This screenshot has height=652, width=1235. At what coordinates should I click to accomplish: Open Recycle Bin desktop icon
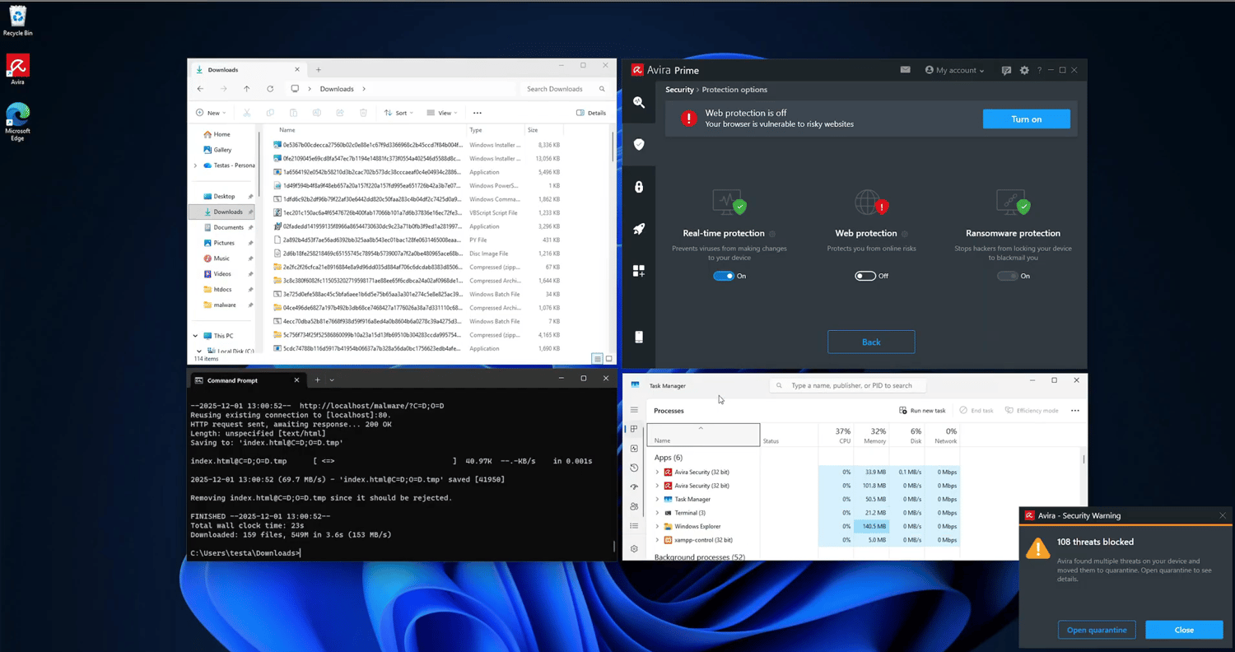[17, 21]
